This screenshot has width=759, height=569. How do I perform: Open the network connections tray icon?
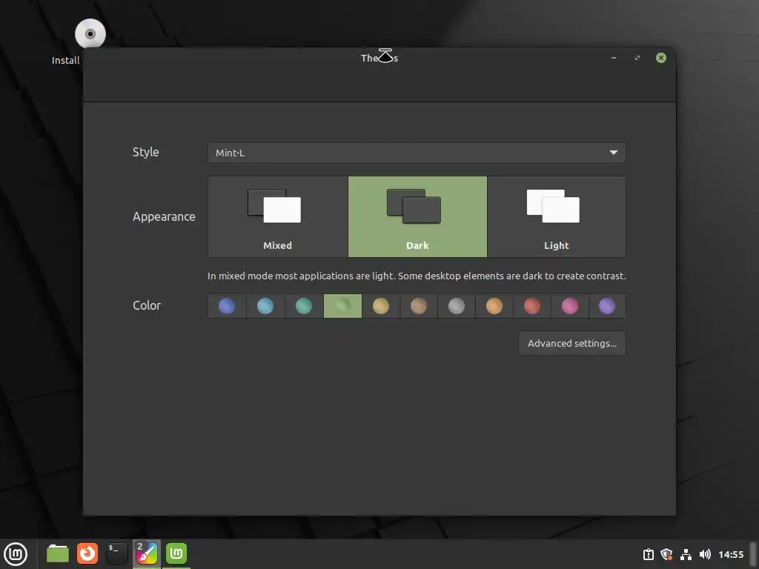coord(686,554)
